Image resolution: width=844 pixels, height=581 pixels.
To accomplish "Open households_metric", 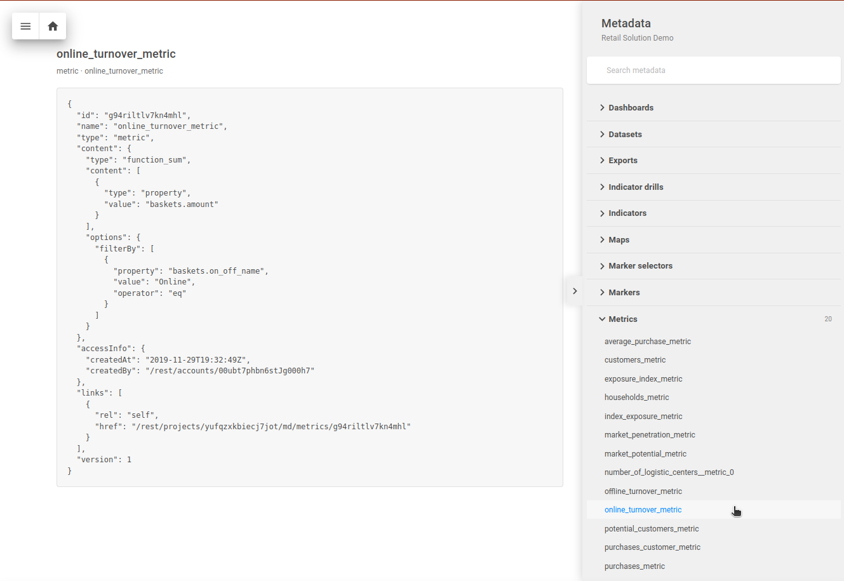I will (x=636, y=397).
